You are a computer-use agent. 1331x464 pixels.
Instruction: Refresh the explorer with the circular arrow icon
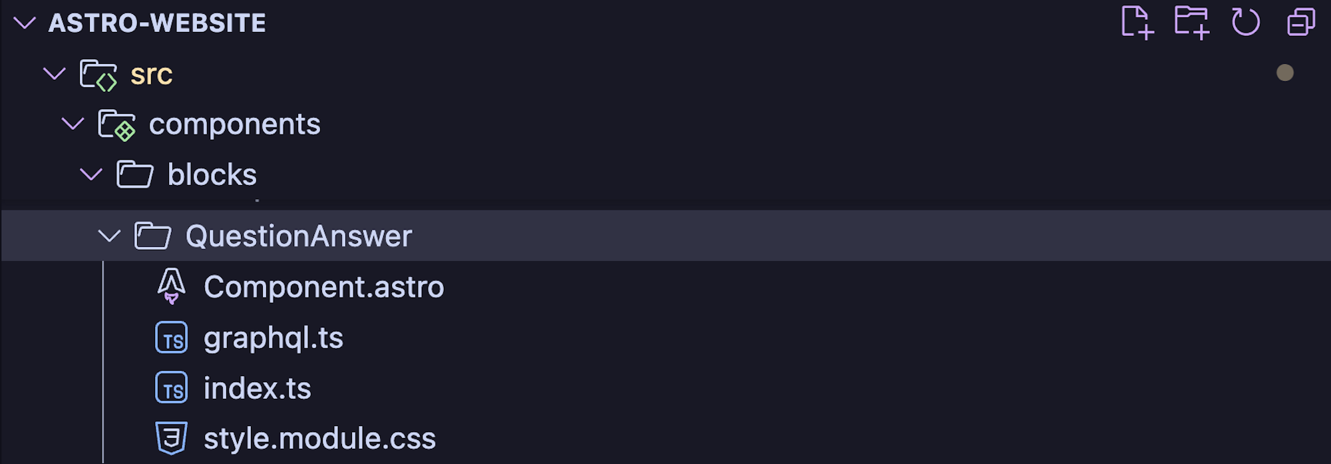[x=1246, y=22]
